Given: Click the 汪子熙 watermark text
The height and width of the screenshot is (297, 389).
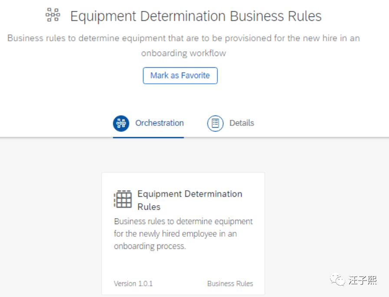Looking at the screenshot, I should point(363,280).
